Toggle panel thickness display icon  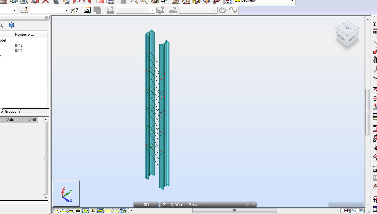point(100,211)
